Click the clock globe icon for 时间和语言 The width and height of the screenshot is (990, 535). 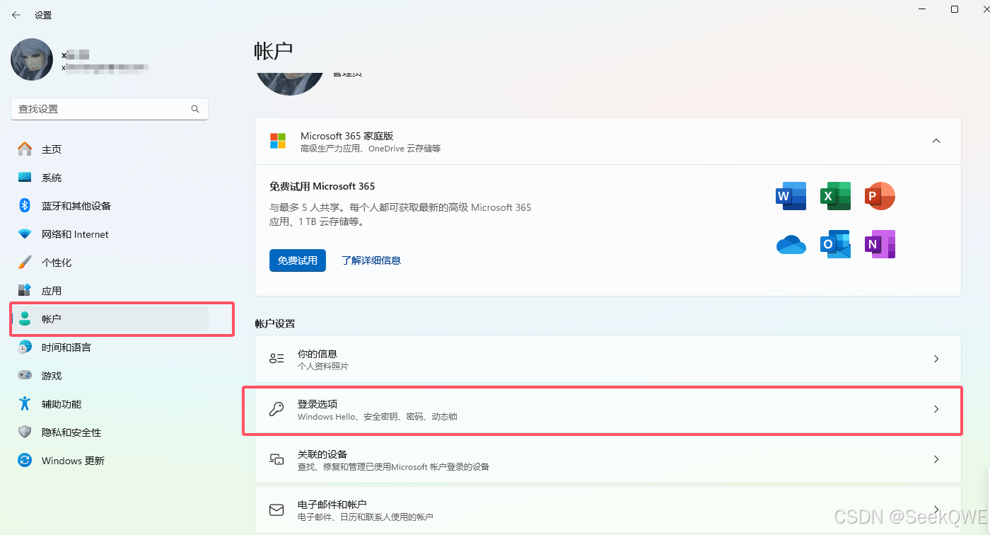25,347
